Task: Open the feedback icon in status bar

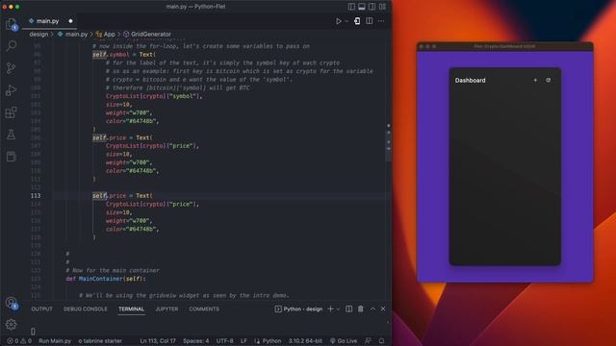Action: 368,341
